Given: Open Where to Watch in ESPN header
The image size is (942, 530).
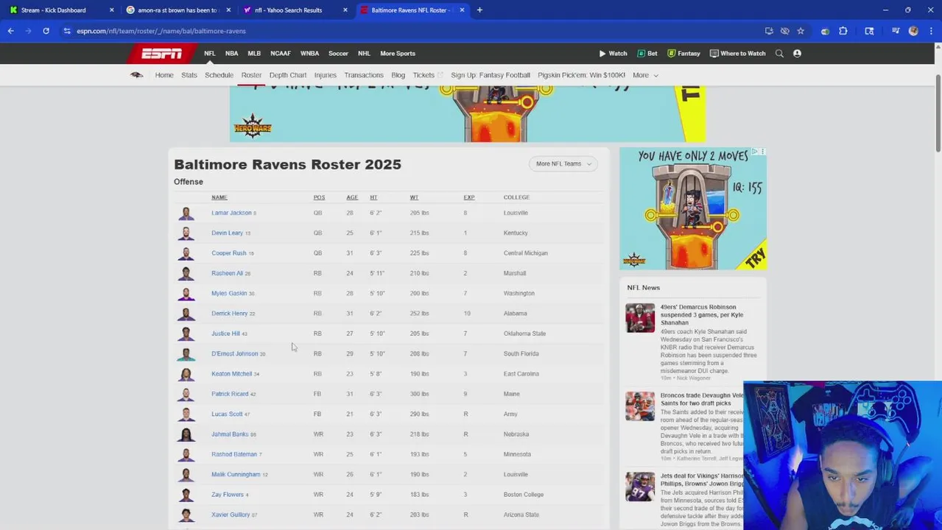Looking at the screenshot, I should point(737,53).
